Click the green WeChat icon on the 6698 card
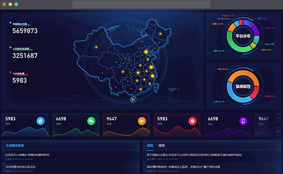This screenshot has width=283, height=174. pyautogui.click(x=91, y=121)
